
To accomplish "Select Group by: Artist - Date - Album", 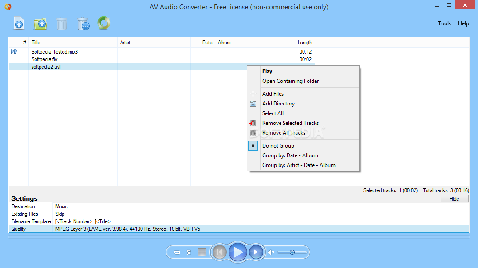I will pos(299,165).
